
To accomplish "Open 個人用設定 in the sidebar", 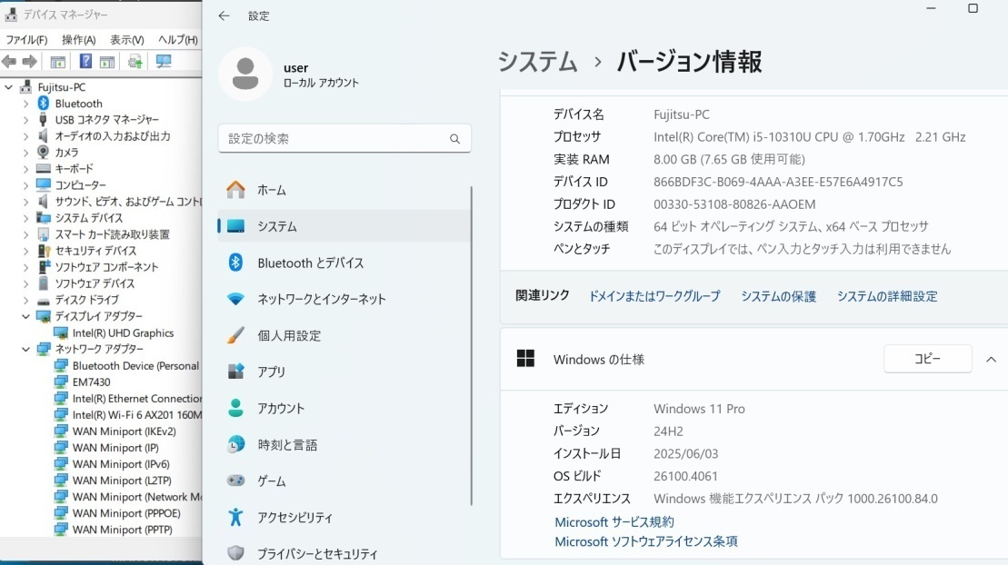I will click(x=289, y=335).
